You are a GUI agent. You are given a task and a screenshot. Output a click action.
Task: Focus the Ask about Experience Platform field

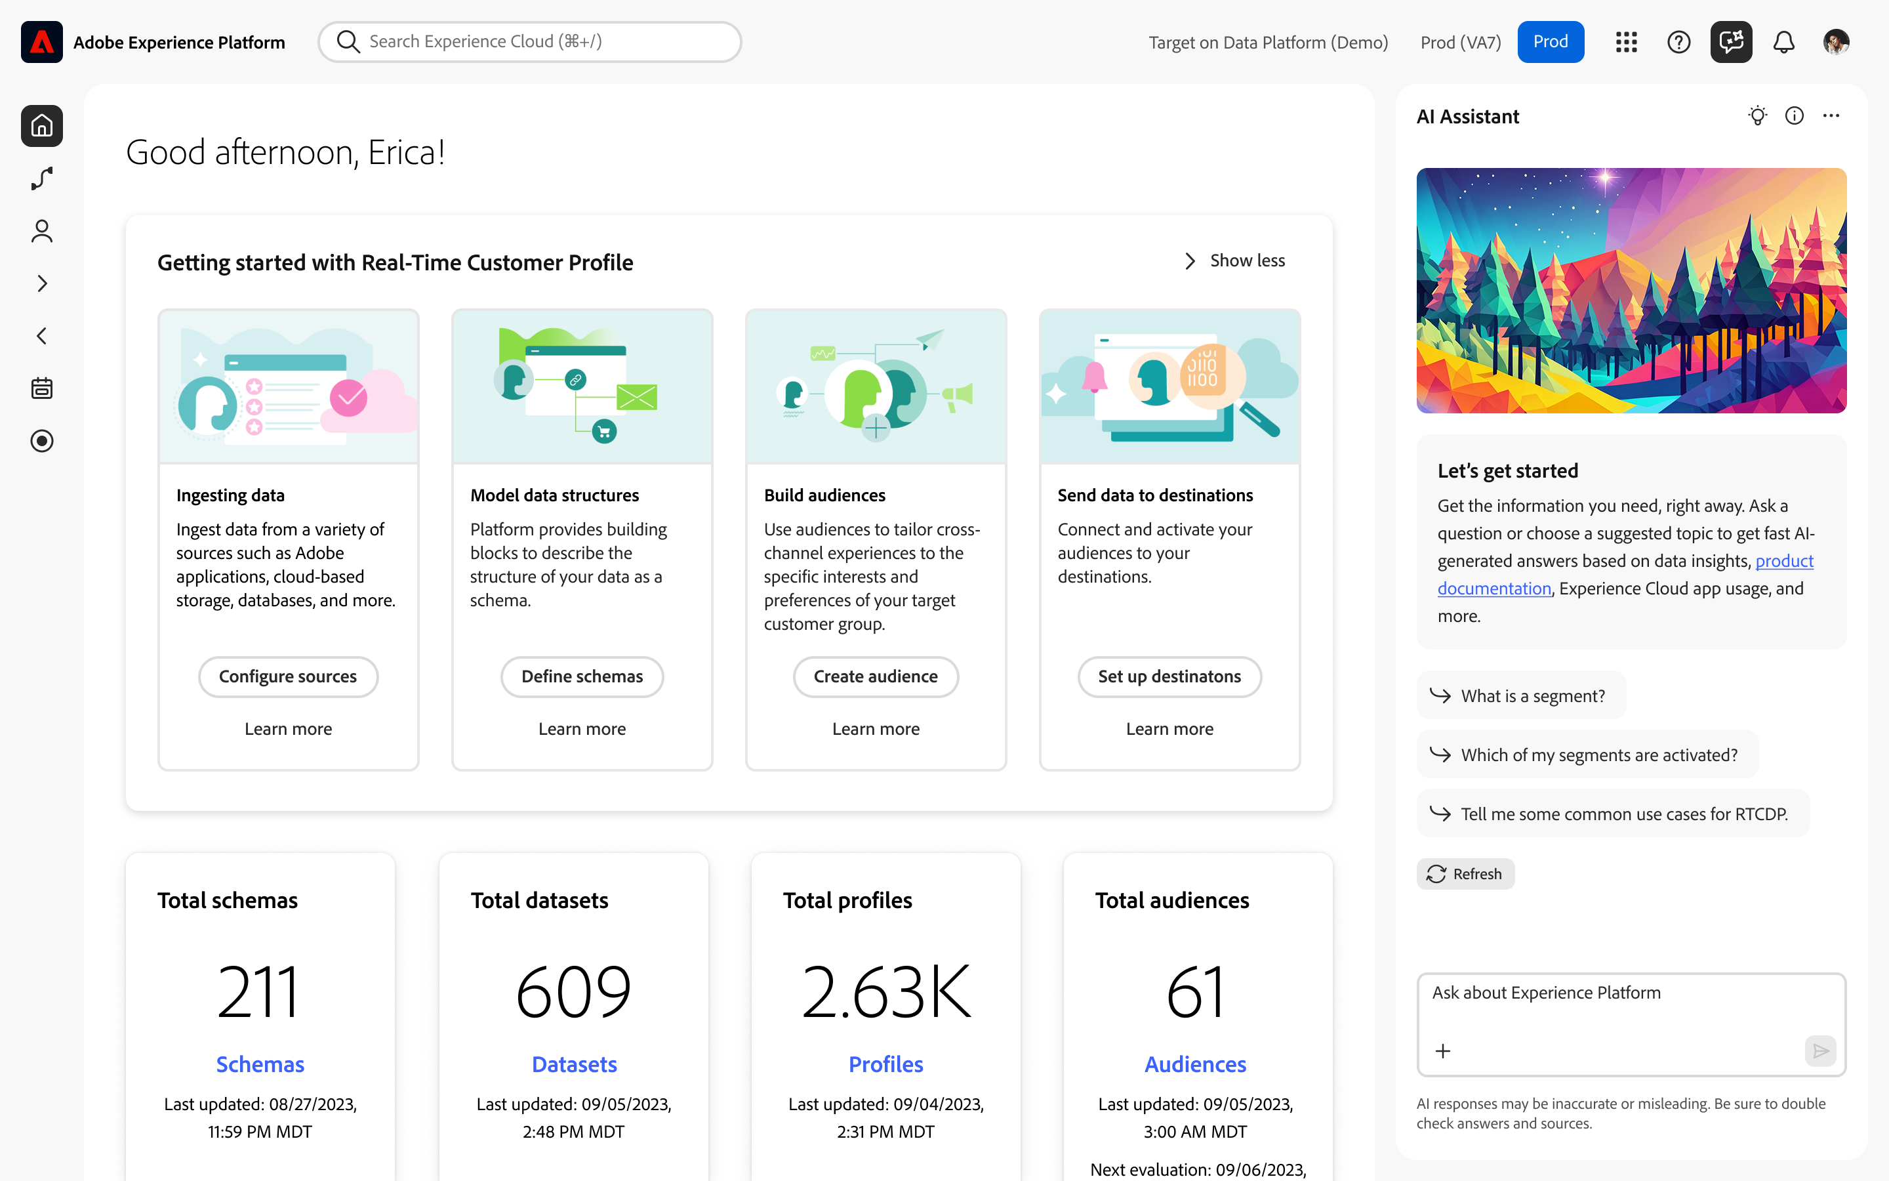coord(1631,1025)
